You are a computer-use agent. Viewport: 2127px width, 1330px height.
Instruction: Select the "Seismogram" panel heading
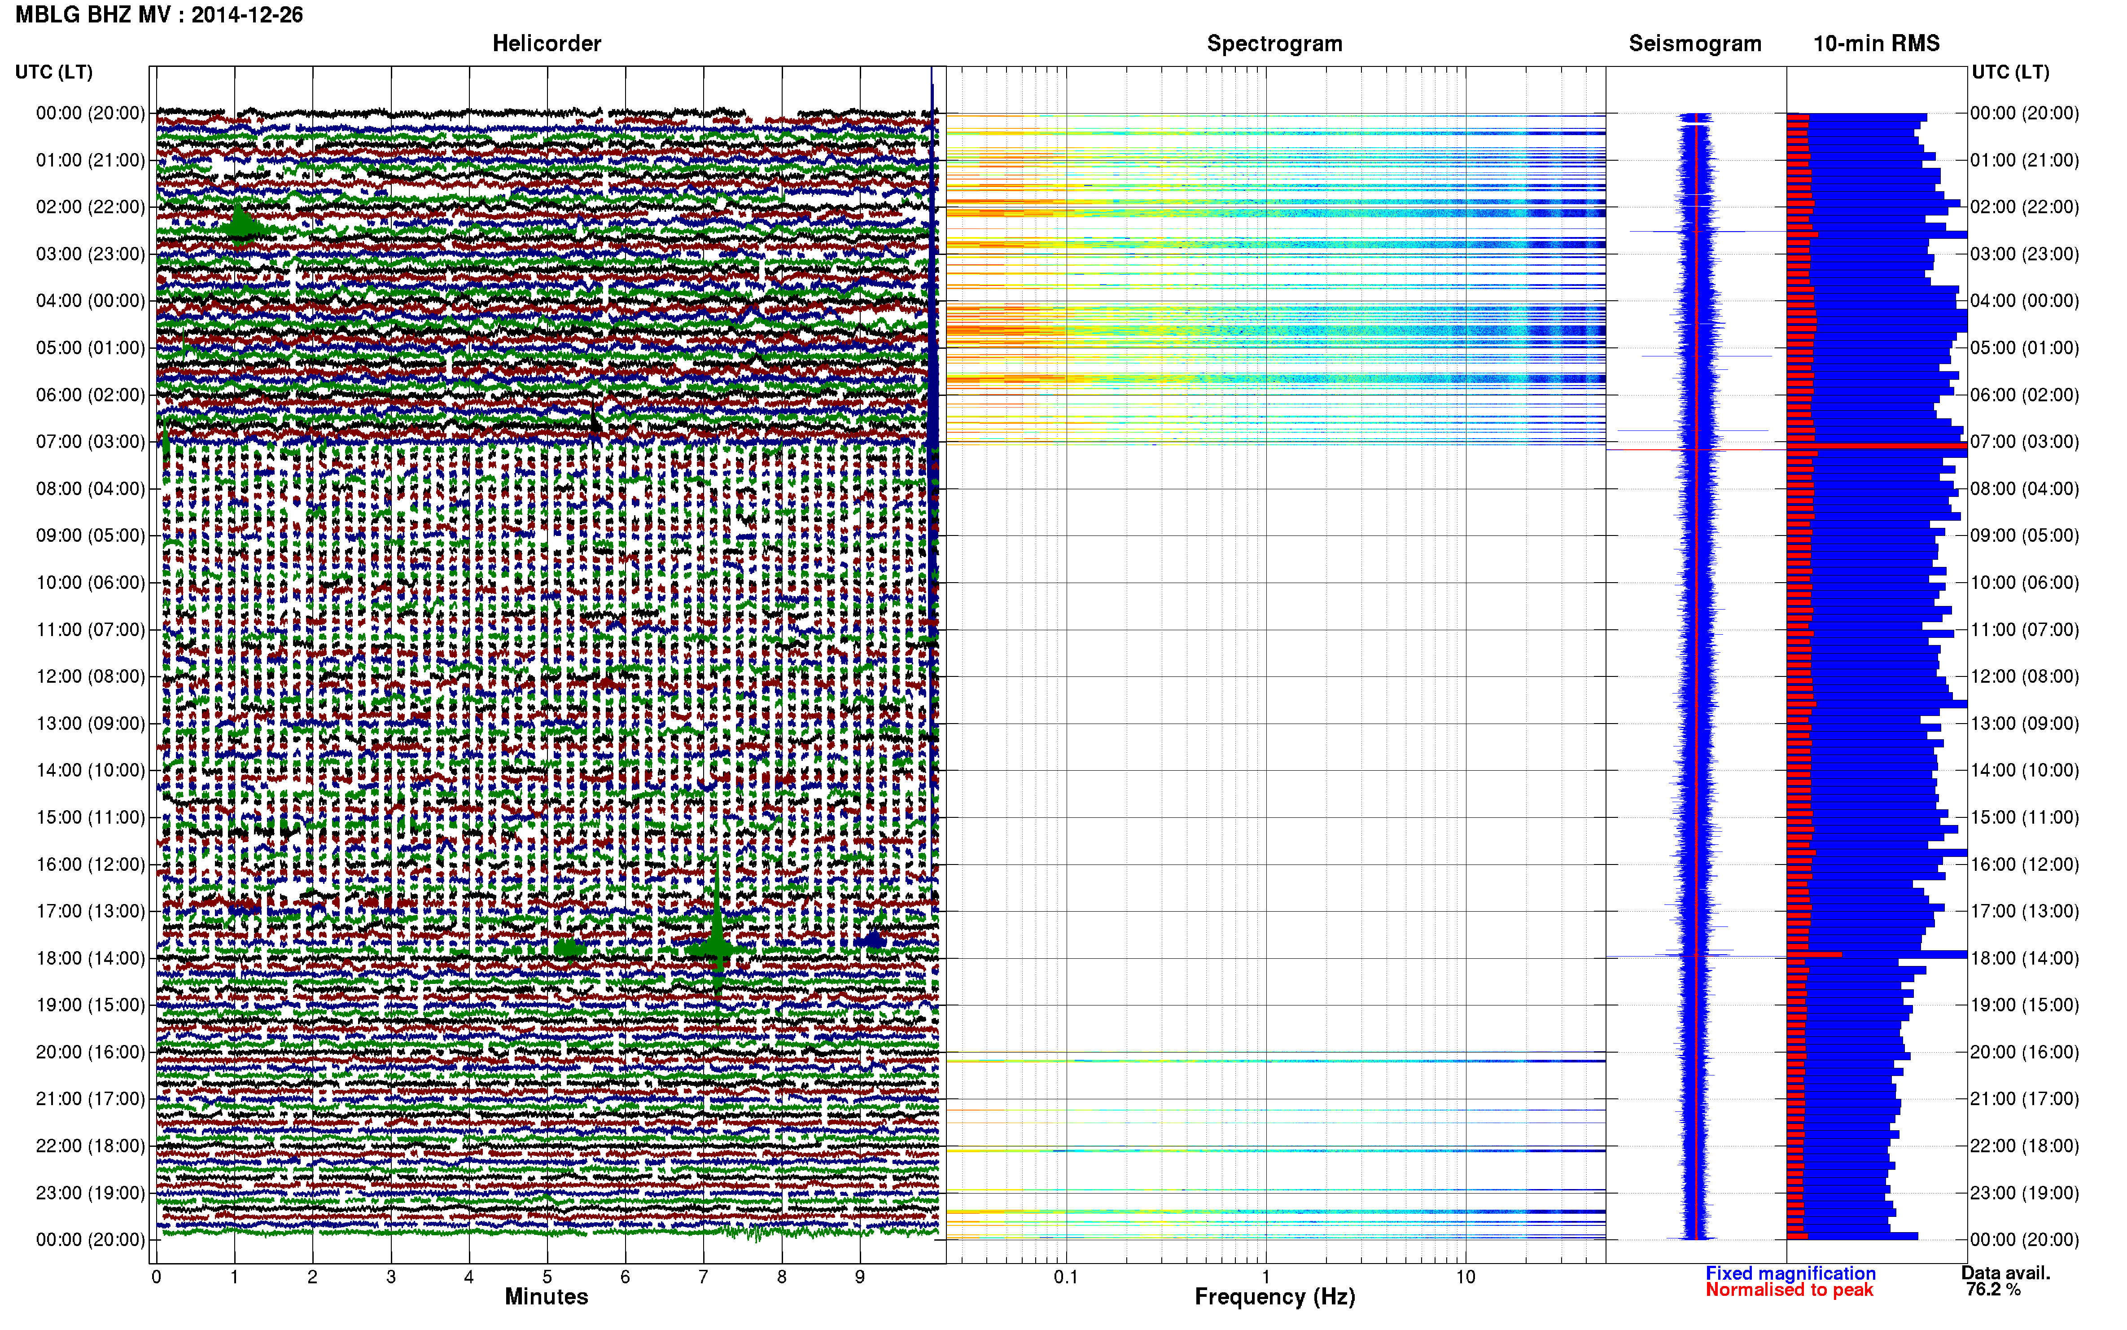coord(1694,43)
